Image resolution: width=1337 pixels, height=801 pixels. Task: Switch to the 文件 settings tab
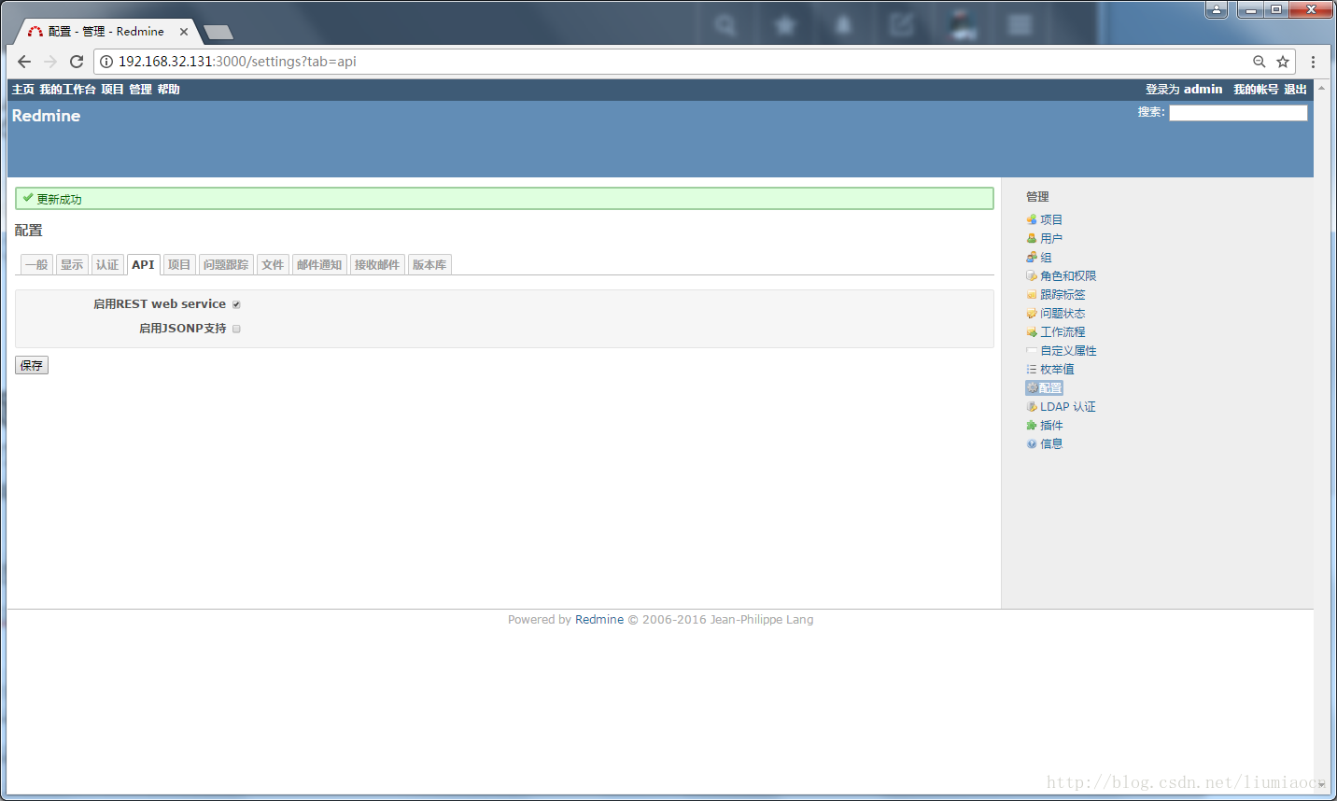click(273, 265)
